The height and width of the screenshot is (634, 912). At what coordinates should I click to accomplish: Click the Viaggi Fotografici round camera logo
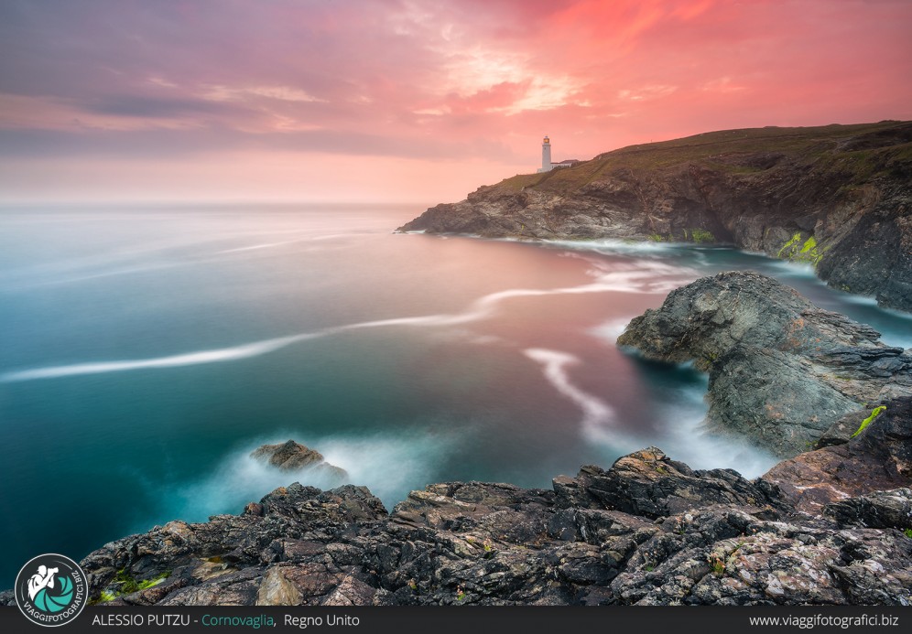50,590
